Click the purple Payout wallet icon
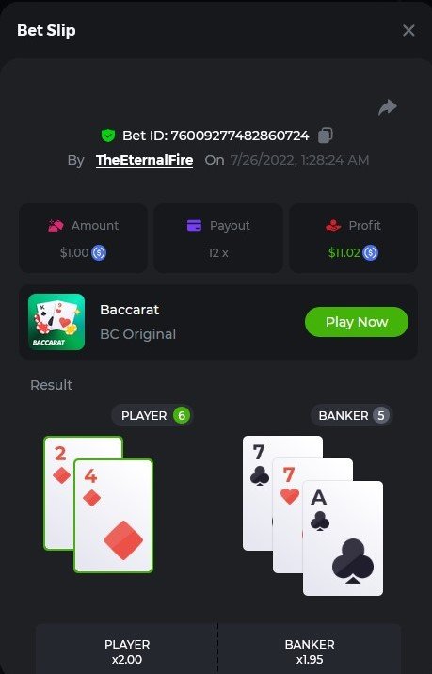Viewport: 432px width, 674px height. click(x=194, y=225)
